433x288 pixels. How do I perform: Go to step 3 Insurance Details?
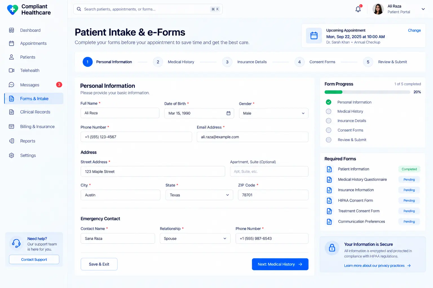244,62
